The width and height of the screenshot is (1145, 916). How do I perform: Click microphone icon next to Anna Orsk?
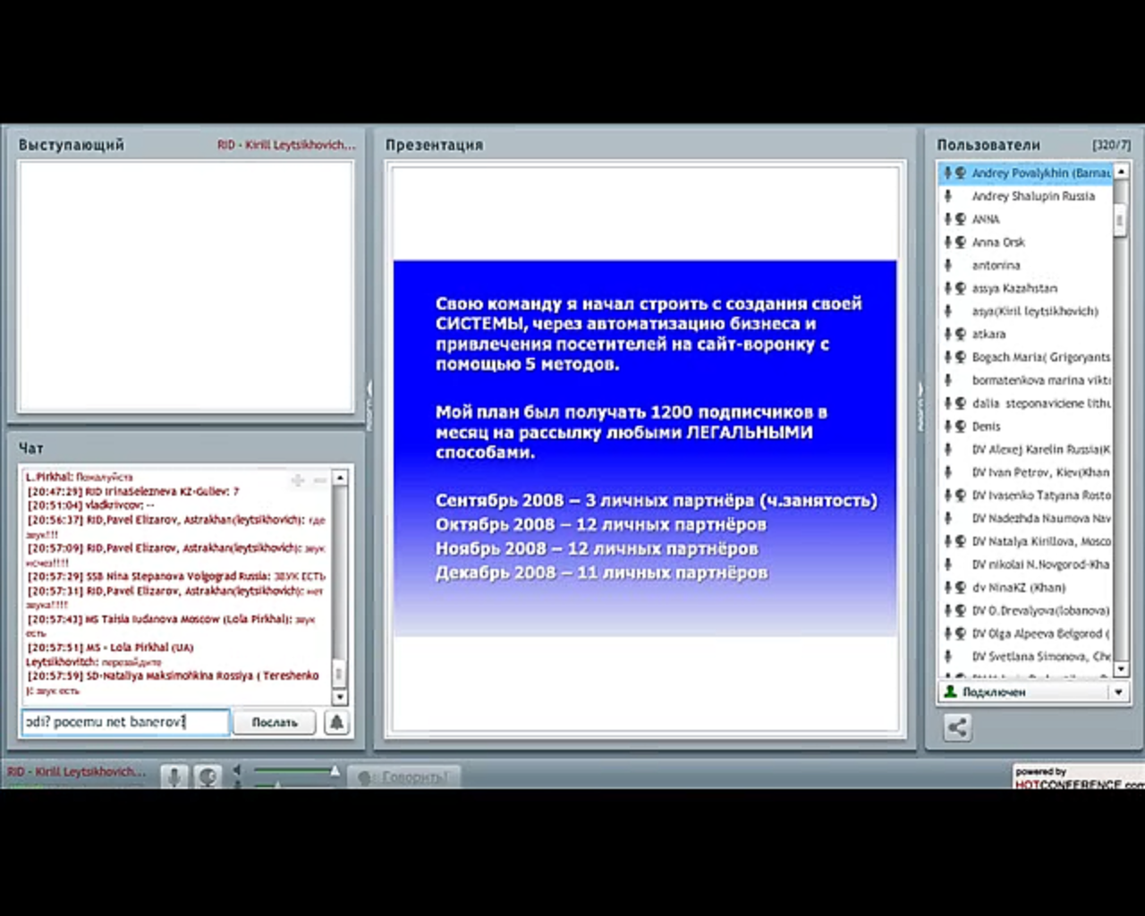947,242
